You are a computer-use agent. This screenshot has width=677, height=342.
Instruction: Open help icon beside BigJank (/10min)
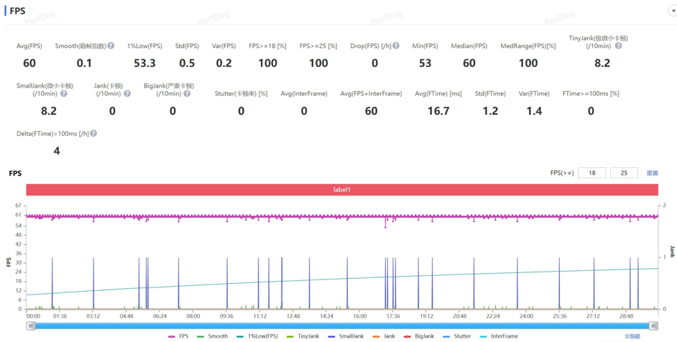coord(187,93)
